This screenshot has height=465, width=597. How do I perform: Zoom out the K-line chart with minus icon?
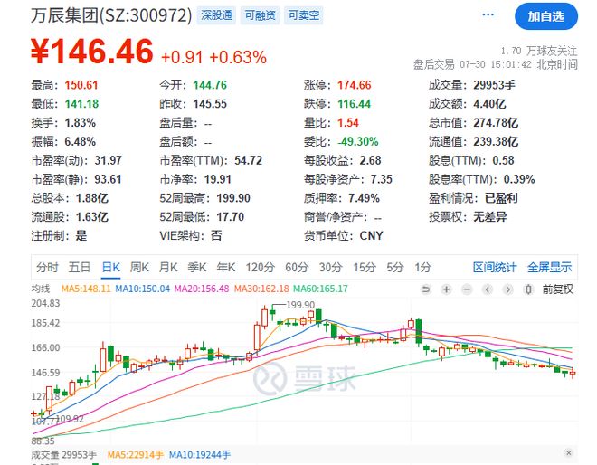point(467,289)
